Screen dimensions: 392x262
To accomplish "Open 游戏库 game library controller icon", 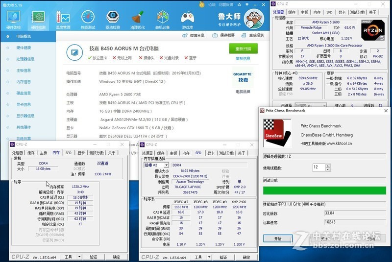I will pos(188,20).
